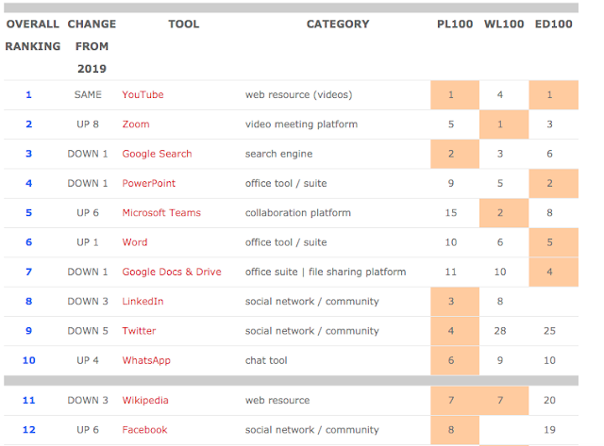Click the Word tool link
The height and width of the screenshot is (446, 604).
pos(135,242)
